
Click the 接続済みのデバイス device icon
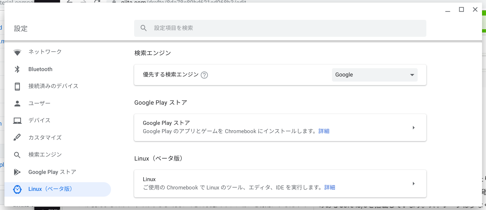[x=17, y=86]
